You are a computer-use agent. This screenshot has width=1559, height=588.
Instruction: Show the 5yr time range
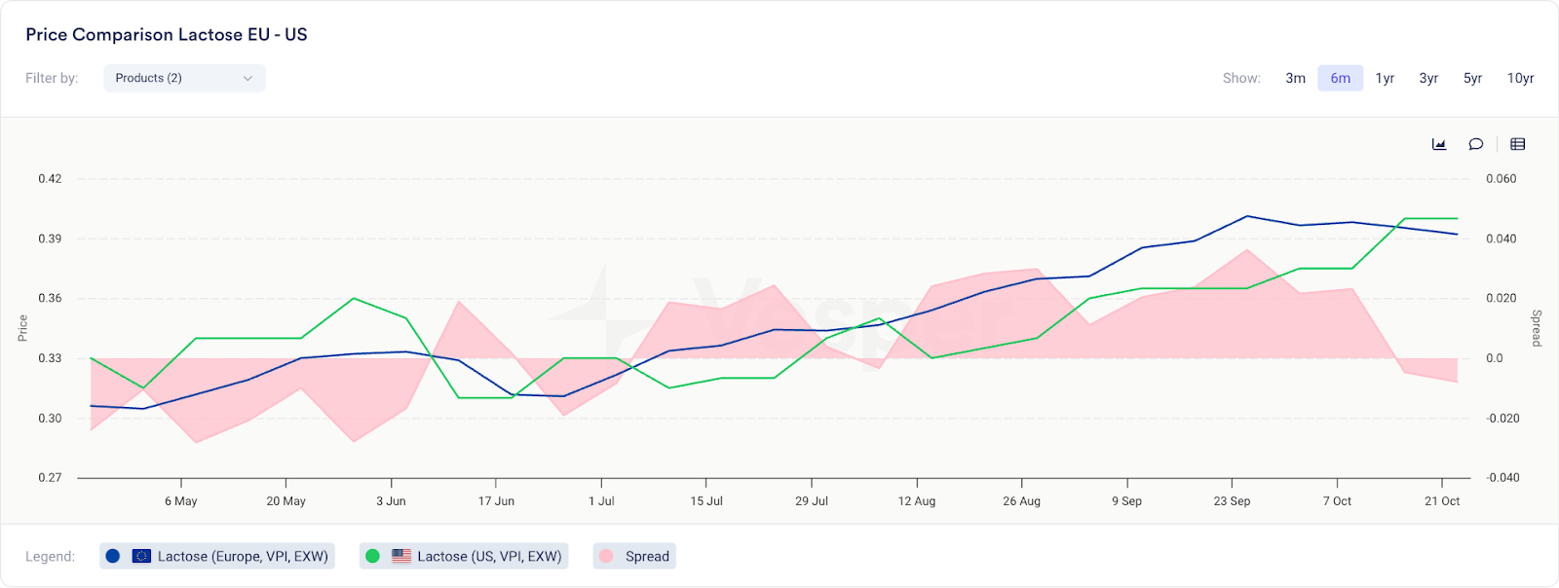1472,78
